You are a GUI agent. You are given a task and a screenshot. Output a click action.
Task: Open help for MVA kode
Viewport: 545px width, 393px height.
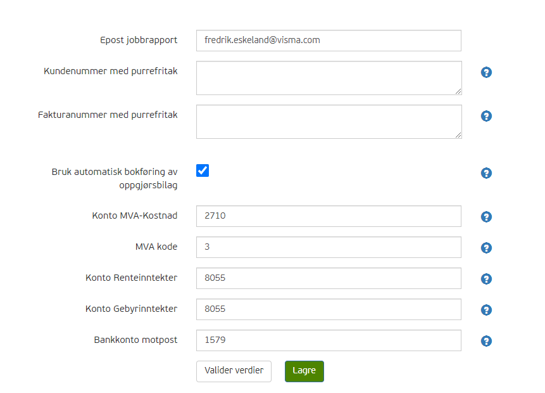[486, 247]
